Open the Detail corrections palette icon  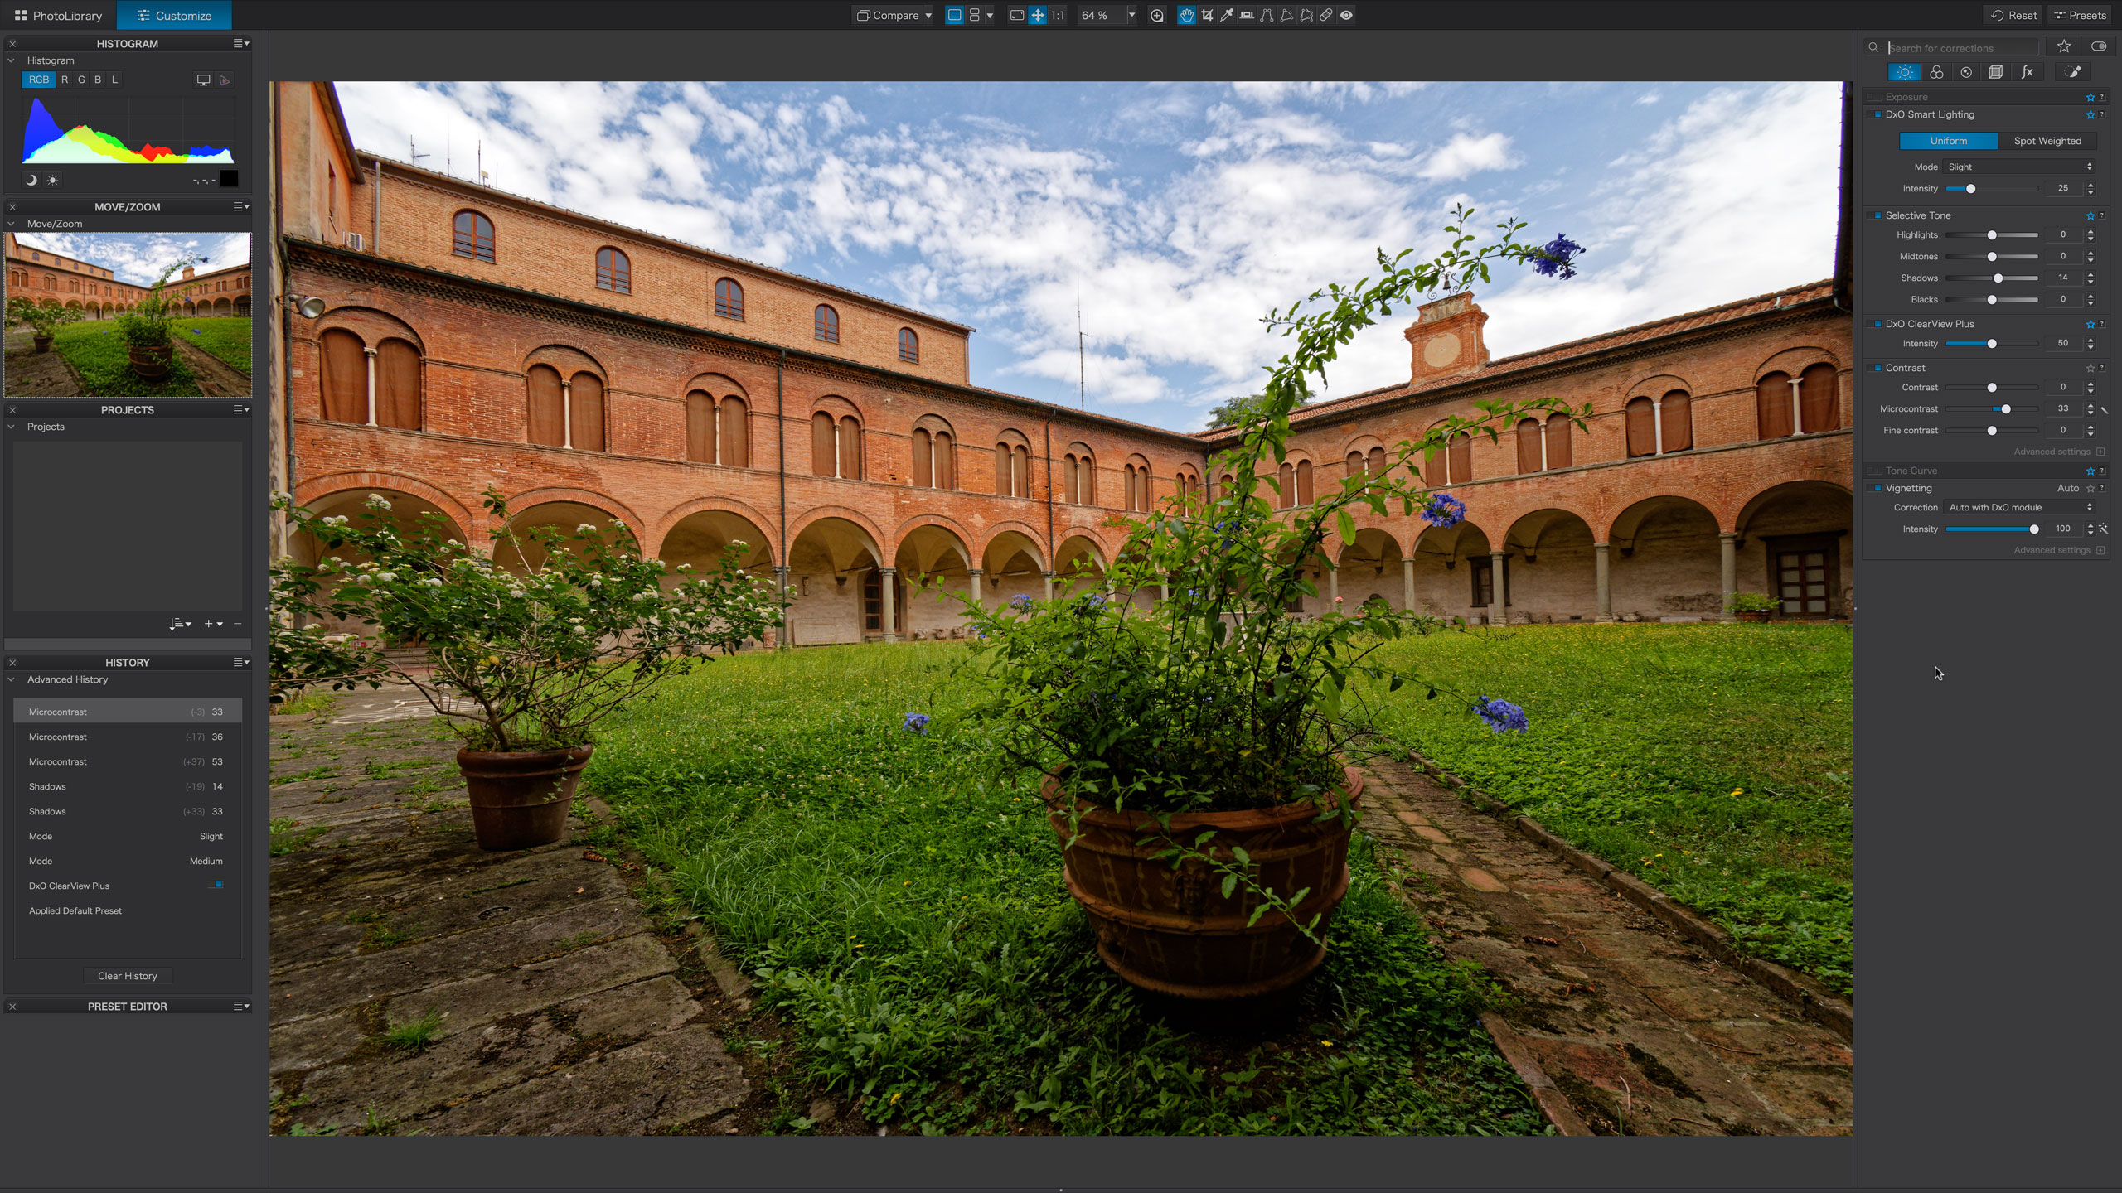point(1966,72)
